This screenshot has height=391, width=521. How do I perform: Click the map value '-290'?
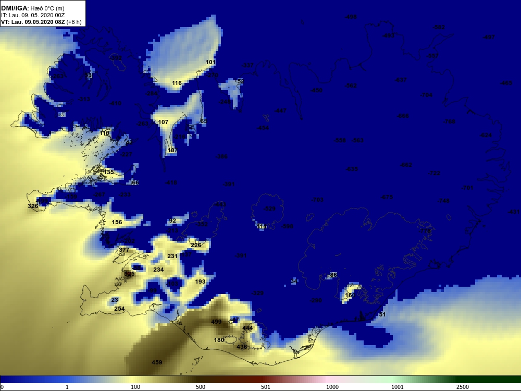316,300
